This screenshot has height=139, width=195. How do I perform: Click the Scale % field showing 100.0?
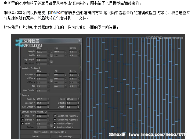point(41,99)
